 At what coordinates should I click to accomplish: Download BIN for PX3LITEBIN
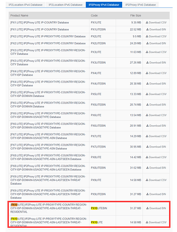tap(156, 63)
